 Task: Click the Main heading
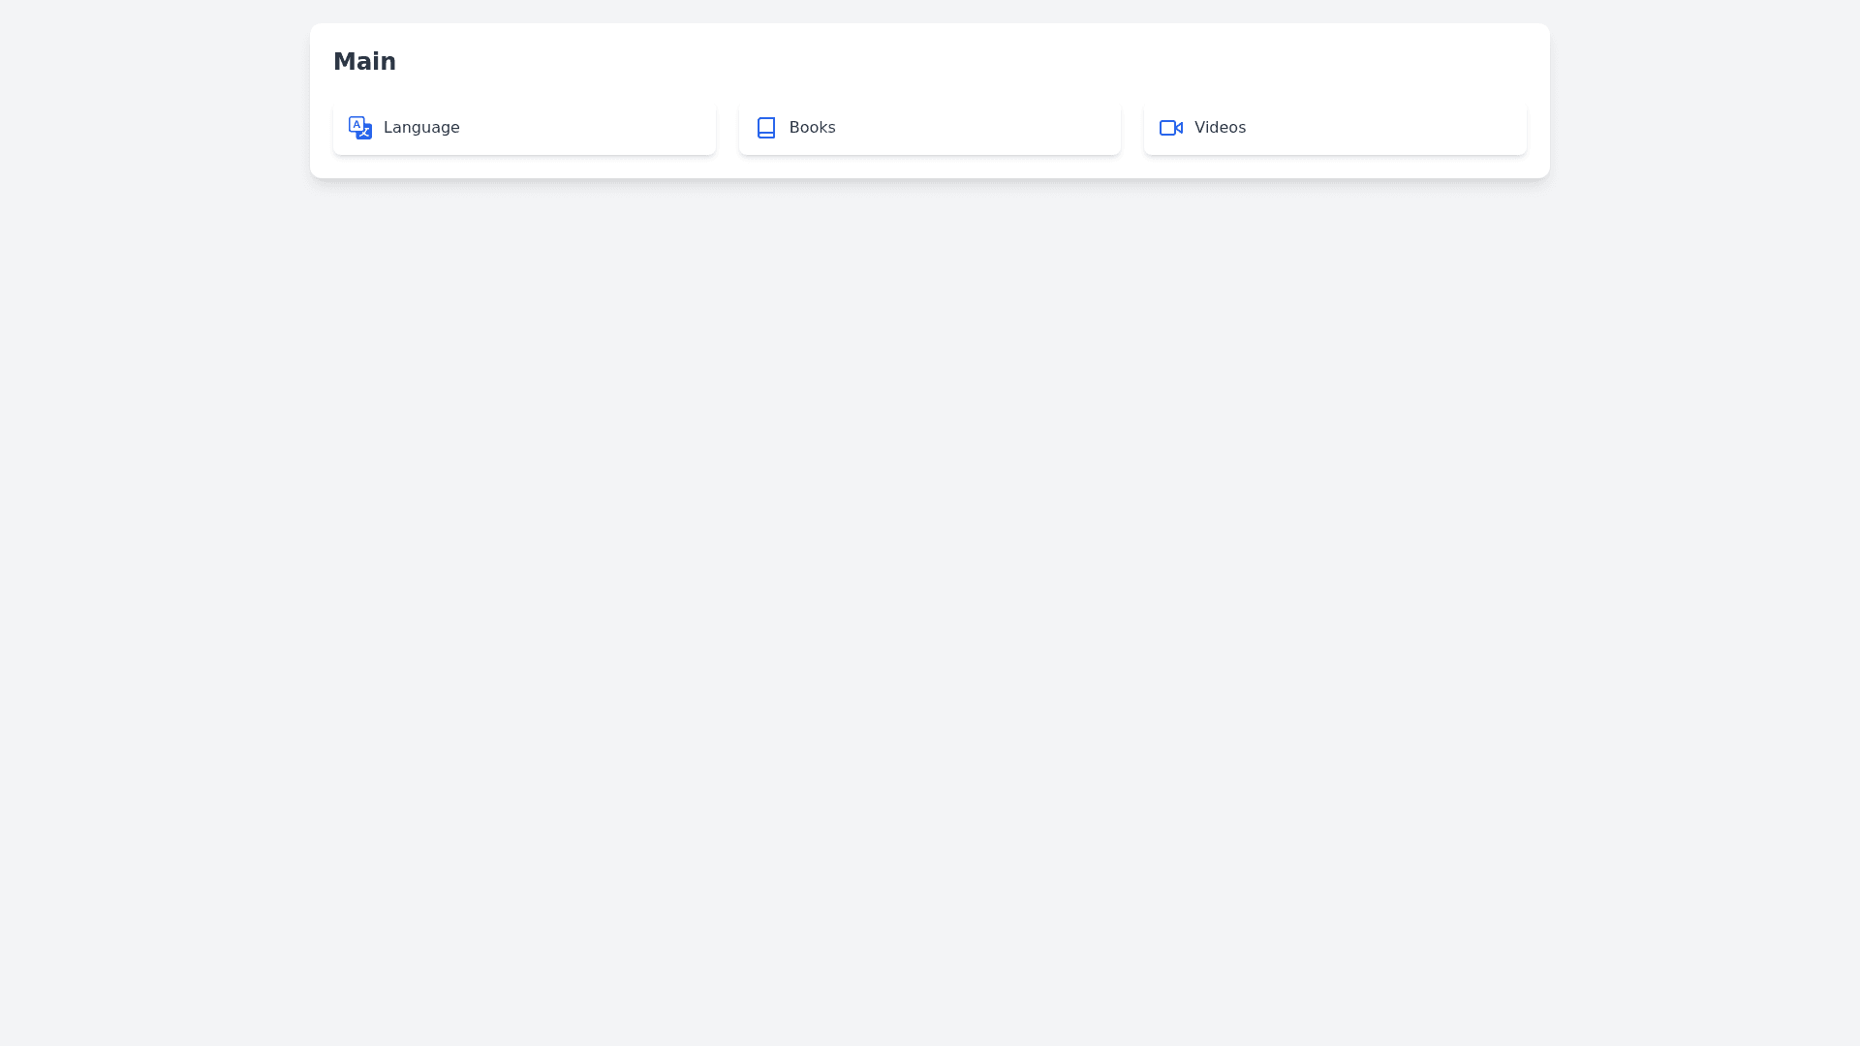click(x=364, y=62)
